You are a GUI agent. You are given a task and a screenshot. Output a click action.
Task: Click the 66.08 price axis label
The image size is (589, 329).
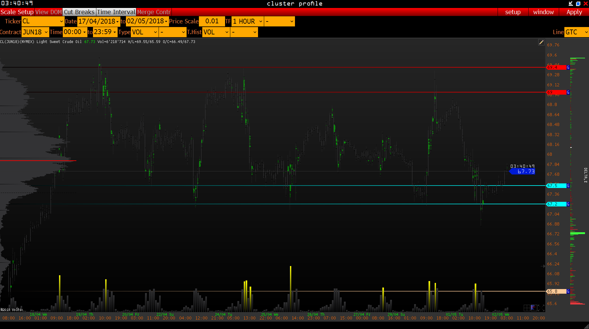[x=553, y=274]
